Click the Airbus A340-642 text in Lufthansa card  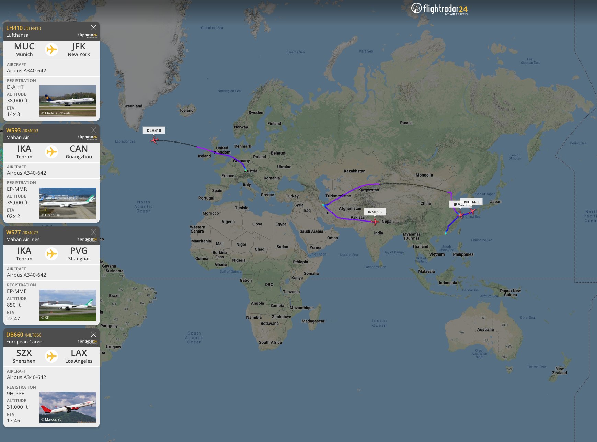point(26,71)
